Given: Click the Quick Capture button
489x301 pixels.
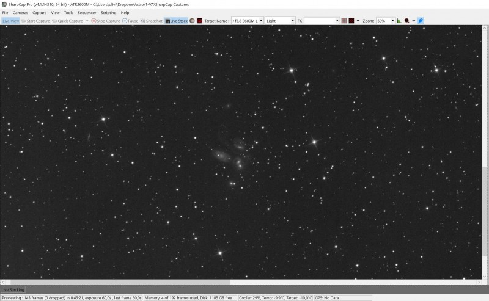Looking at the screenshot, I should pyautogui.click(x=68, y=21).
